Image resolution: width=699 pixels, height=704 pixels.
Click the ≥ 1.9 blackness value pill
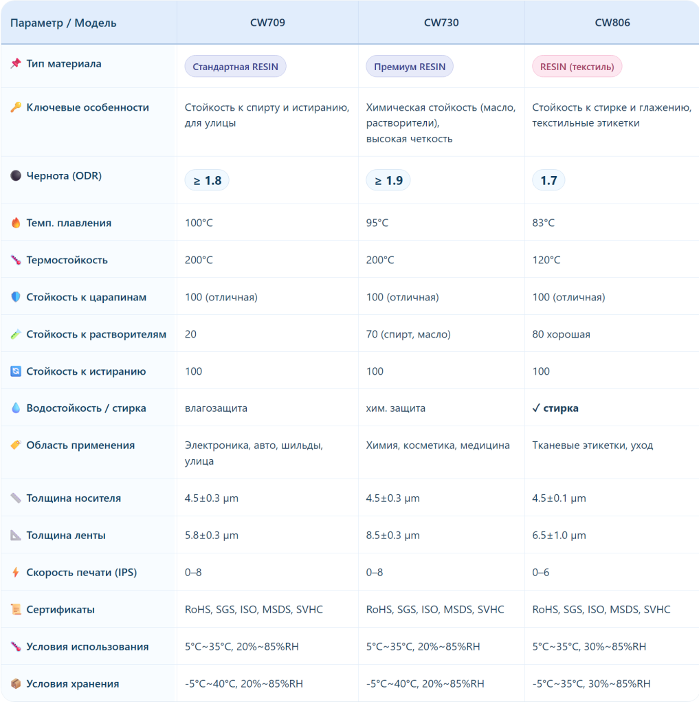click(x=388, y=181)
